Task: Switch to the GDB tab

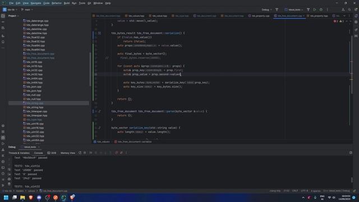Action: tap(52, 153)
